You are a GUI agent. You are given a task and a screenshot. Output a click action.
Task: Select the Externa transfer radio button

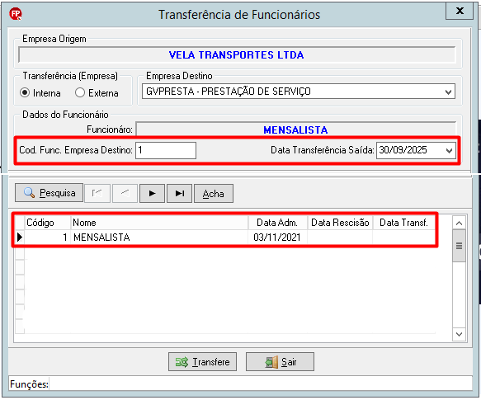pos(80,92)
